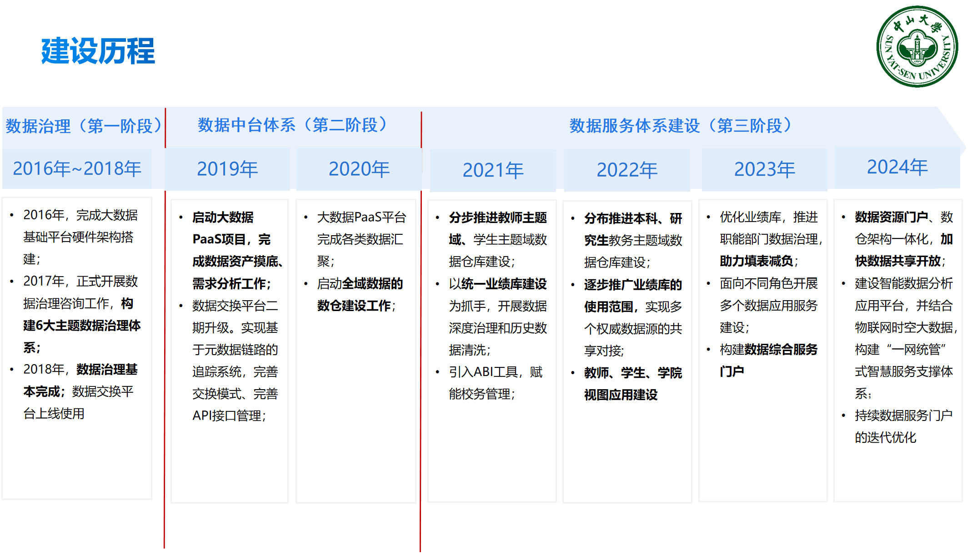Click the 2023年 timeline marker
Screen dimensions: 972x554
click(764, 169)
